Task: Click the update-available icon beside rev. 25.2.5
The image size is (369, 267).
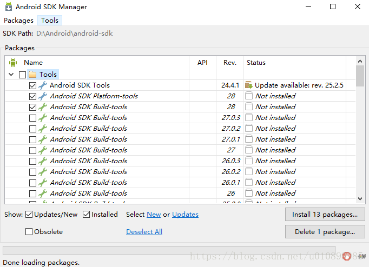Action: tap(249, 85)
